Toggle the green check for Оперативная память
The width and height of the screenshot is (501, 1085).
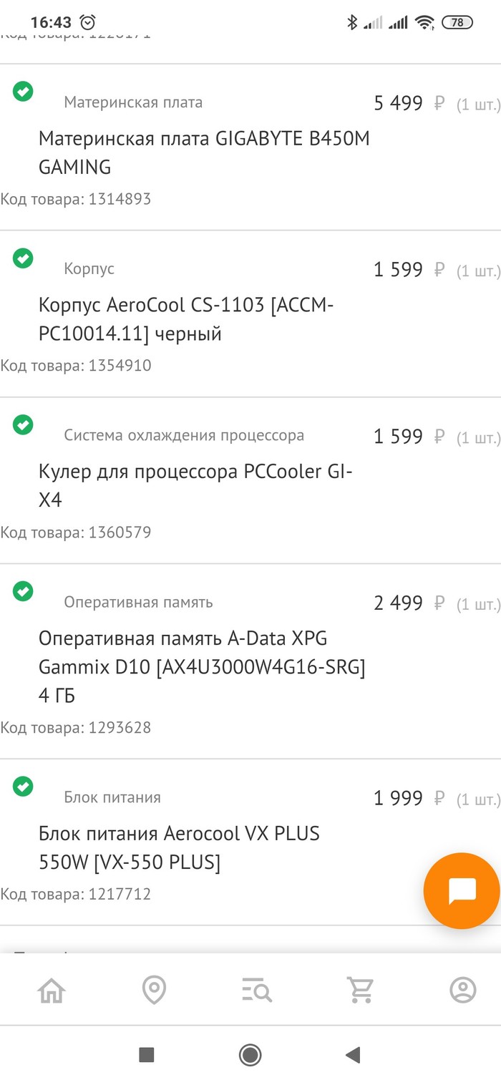[x=23, y=591]
